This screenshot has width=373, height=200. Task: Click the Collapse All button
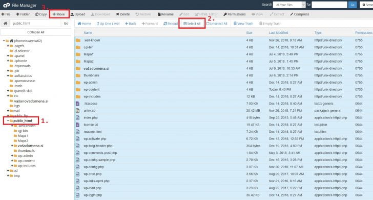click(x=36, y=32)
